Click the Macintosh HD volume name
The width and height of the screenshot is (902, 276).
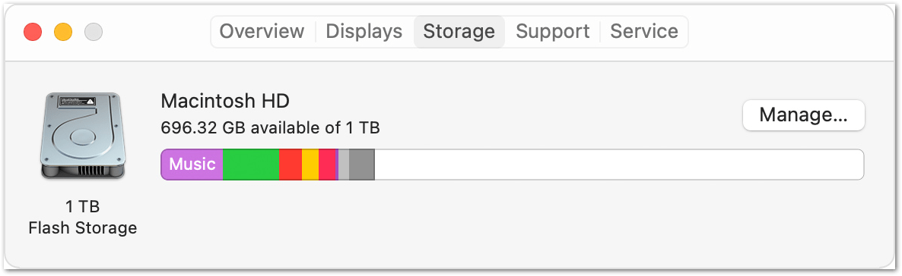click(x=225, y=101)
